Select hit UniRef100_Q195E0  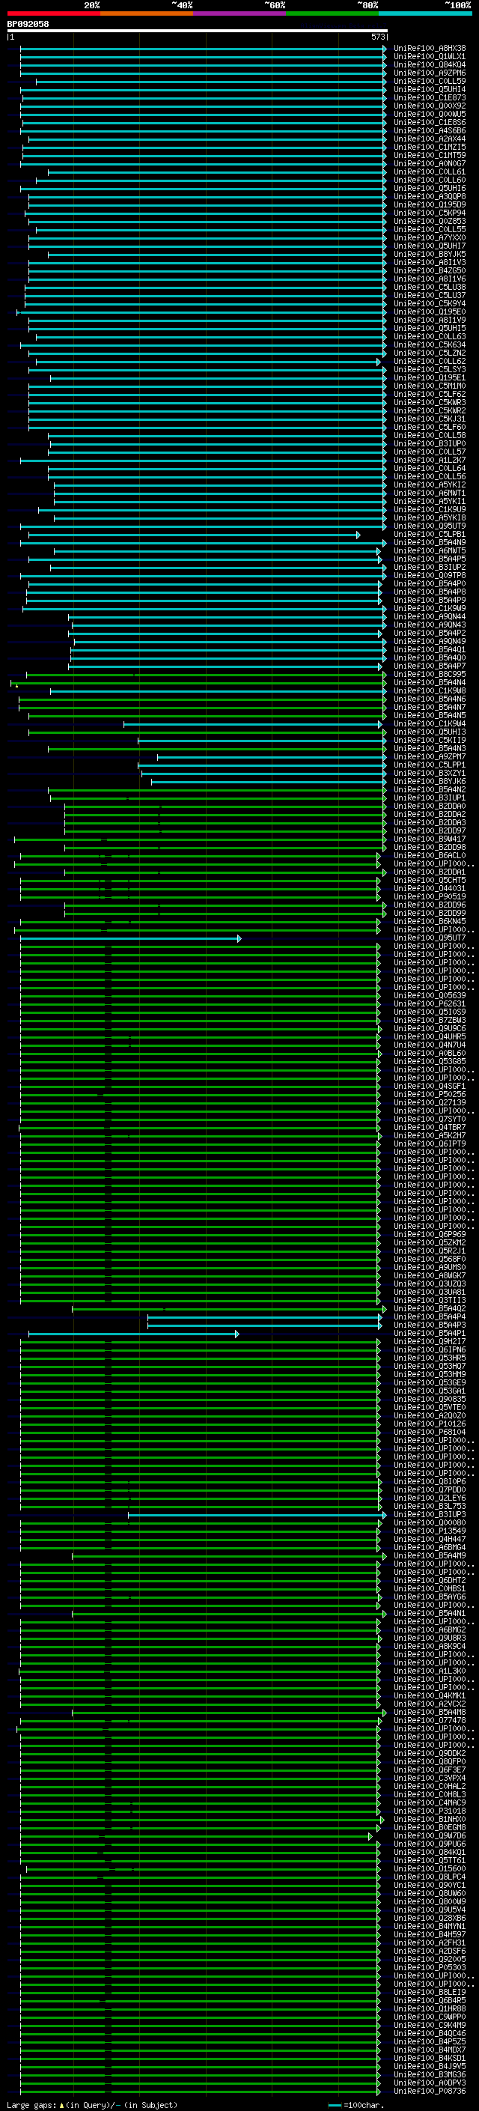pos(429,312)
